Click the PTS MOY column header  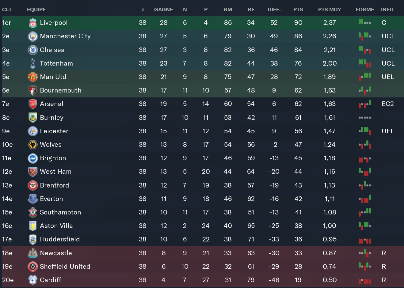tap(330, 9)
